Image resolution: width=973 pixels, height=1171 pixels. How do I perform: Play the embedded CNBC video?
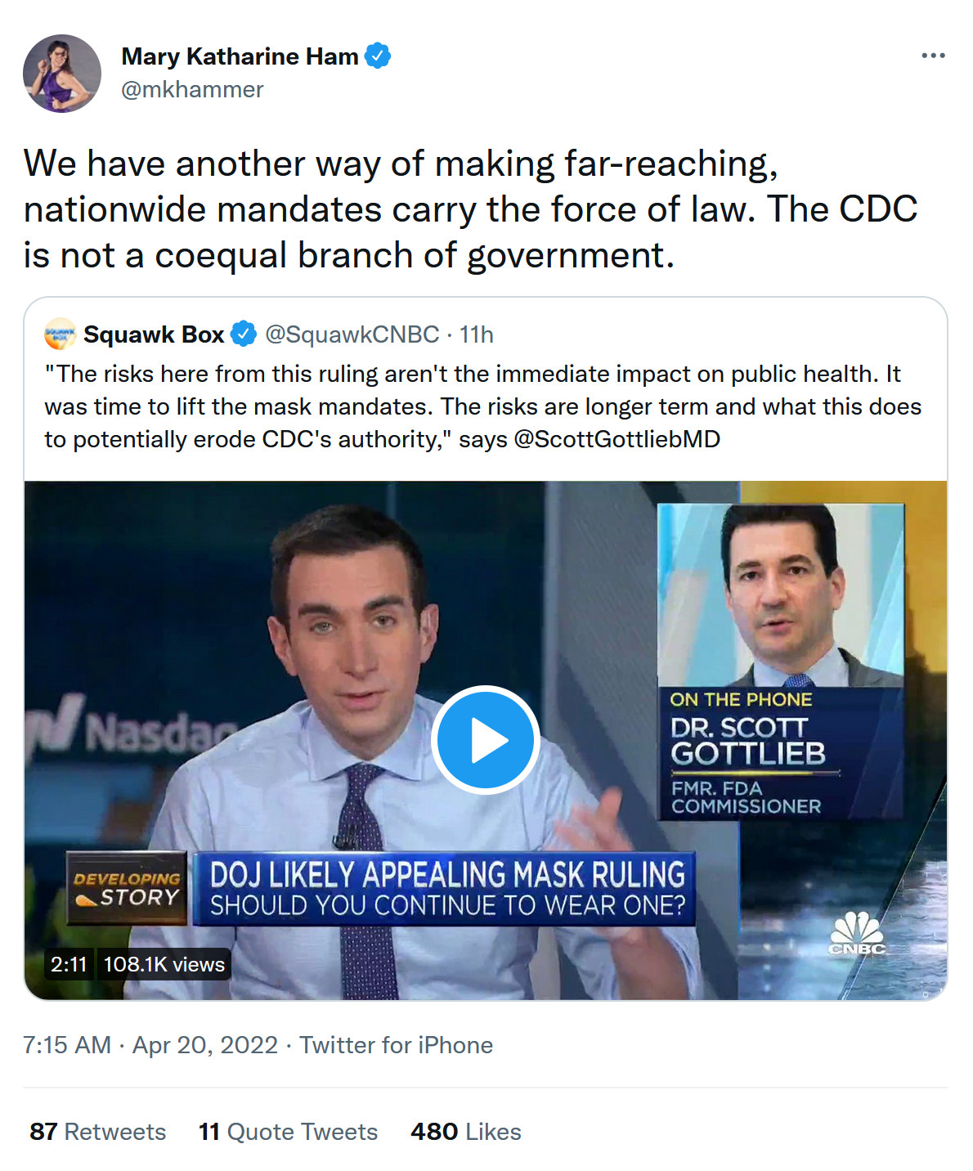point(485,740)
